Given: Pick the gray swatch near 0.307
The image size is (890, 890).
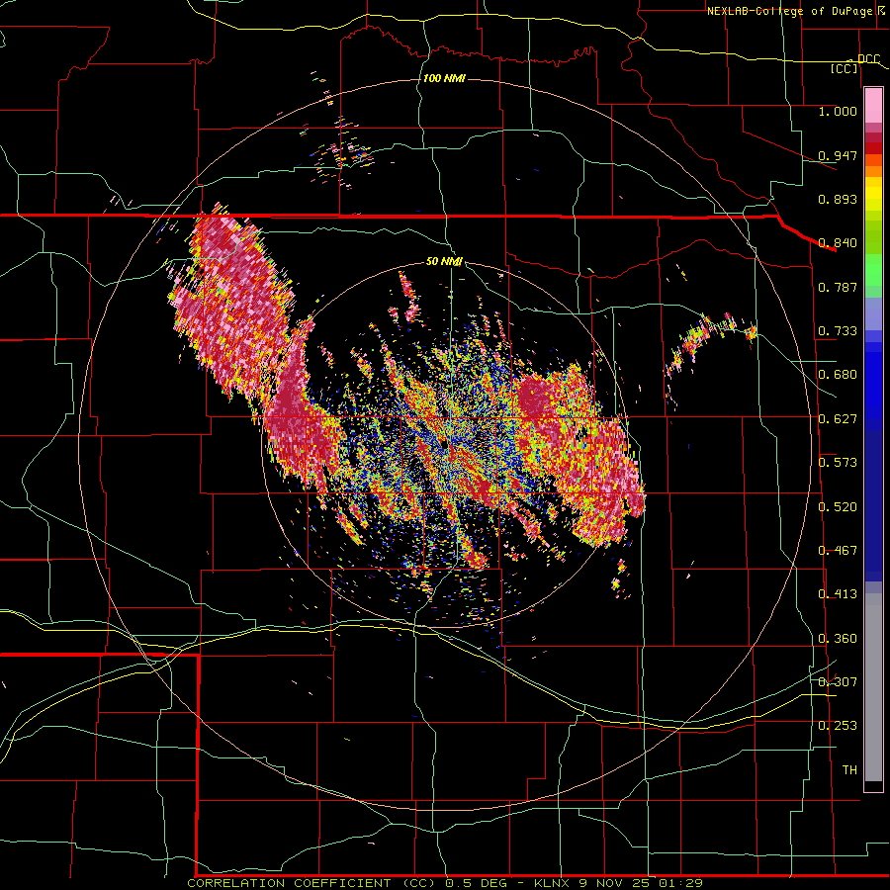Looking at the screenshot, I should click(873, 687).
